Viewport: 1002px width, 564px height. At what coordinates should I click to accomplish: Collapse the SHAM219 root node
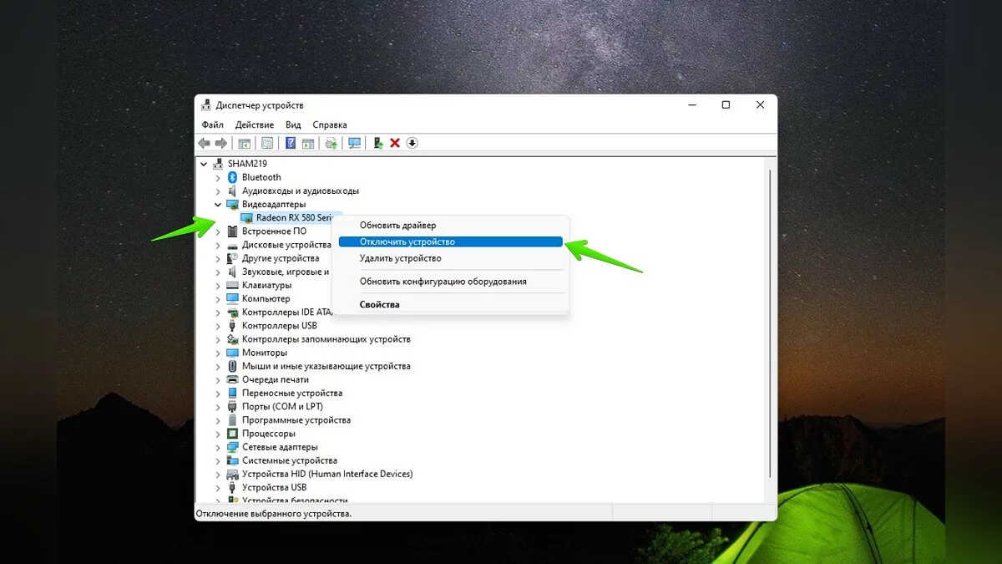(x=204, y=164)
